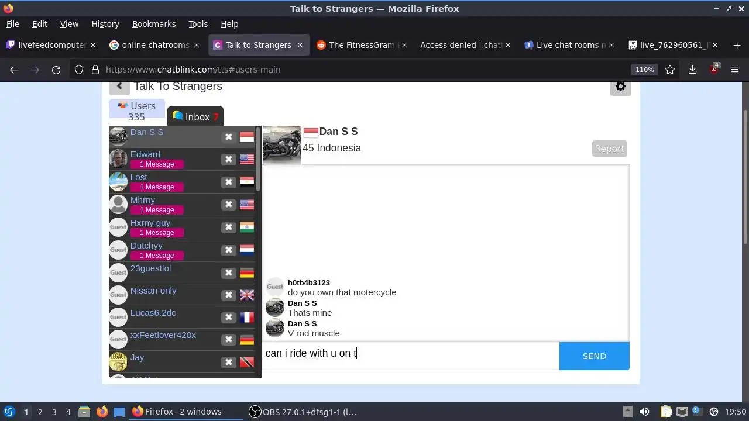Open Firefox downloads panel
This screenshot has width=749, height=421.
coord(692,70)
